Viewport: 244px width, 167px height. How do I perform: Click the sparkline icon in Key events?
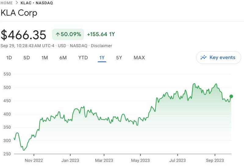click(203, 57)
